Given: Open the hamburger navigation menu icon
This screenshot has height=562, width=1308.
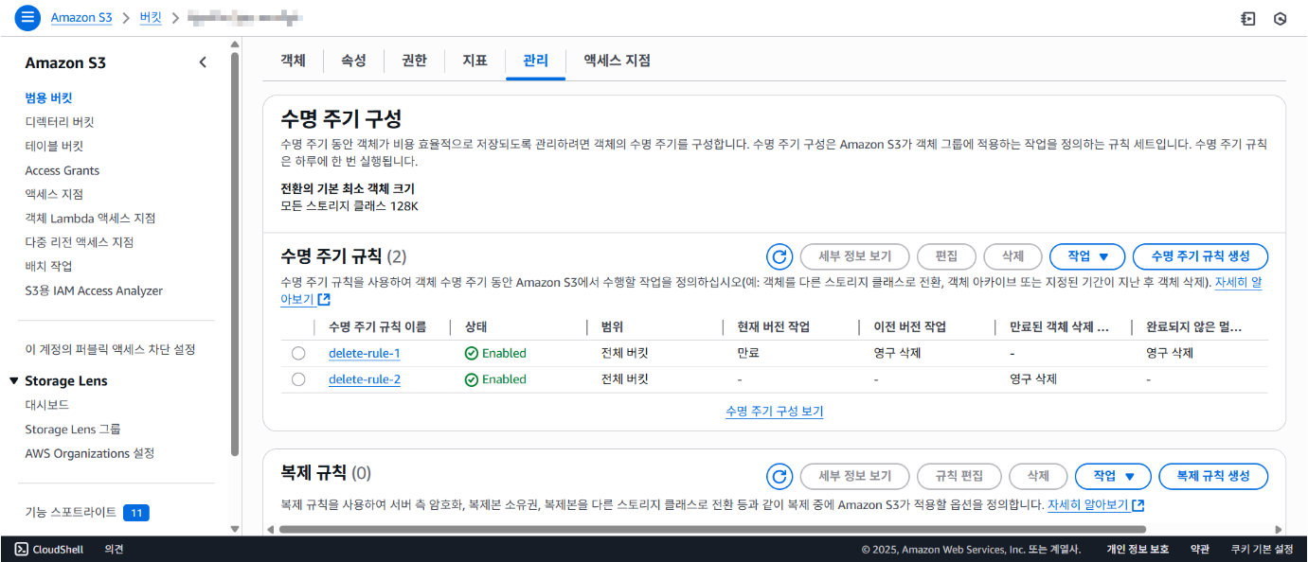Looking at the screenshot, I should (27, 17).
